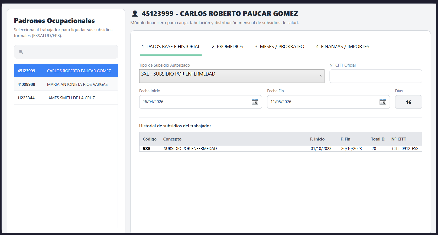Select worker JAMES SMITH DE LA CRUZ

pyautogui.click(x=66, y=98)
